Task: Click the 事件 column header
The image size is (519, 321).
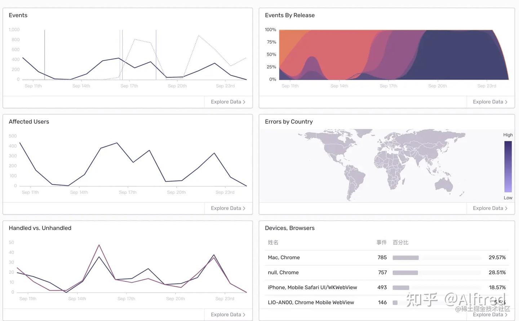Action: coord(381,242)
